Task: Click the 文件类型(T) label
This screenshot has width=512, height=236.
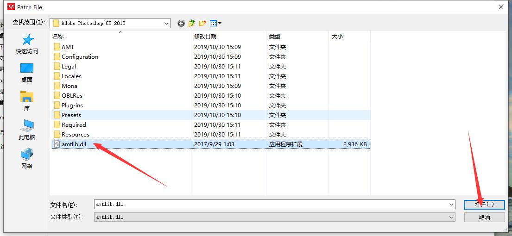Action: click(x=67, y=217)
